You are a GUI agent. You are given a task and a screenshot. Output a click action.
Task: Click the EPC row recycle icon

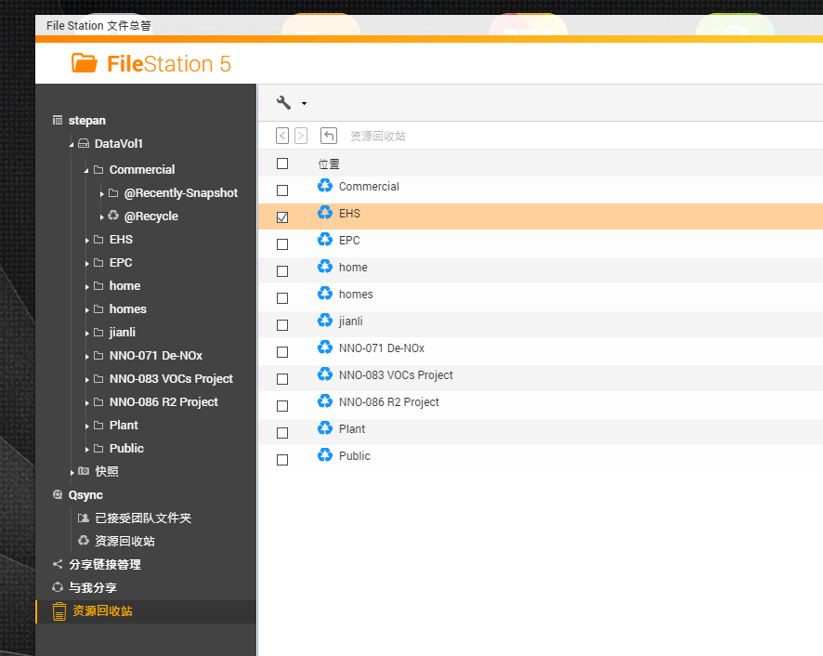pos(325,240)
